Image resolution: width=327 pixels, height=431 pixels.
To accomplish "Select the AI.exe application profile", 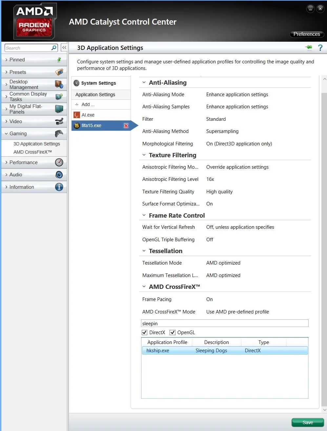I will pos(101,115).
